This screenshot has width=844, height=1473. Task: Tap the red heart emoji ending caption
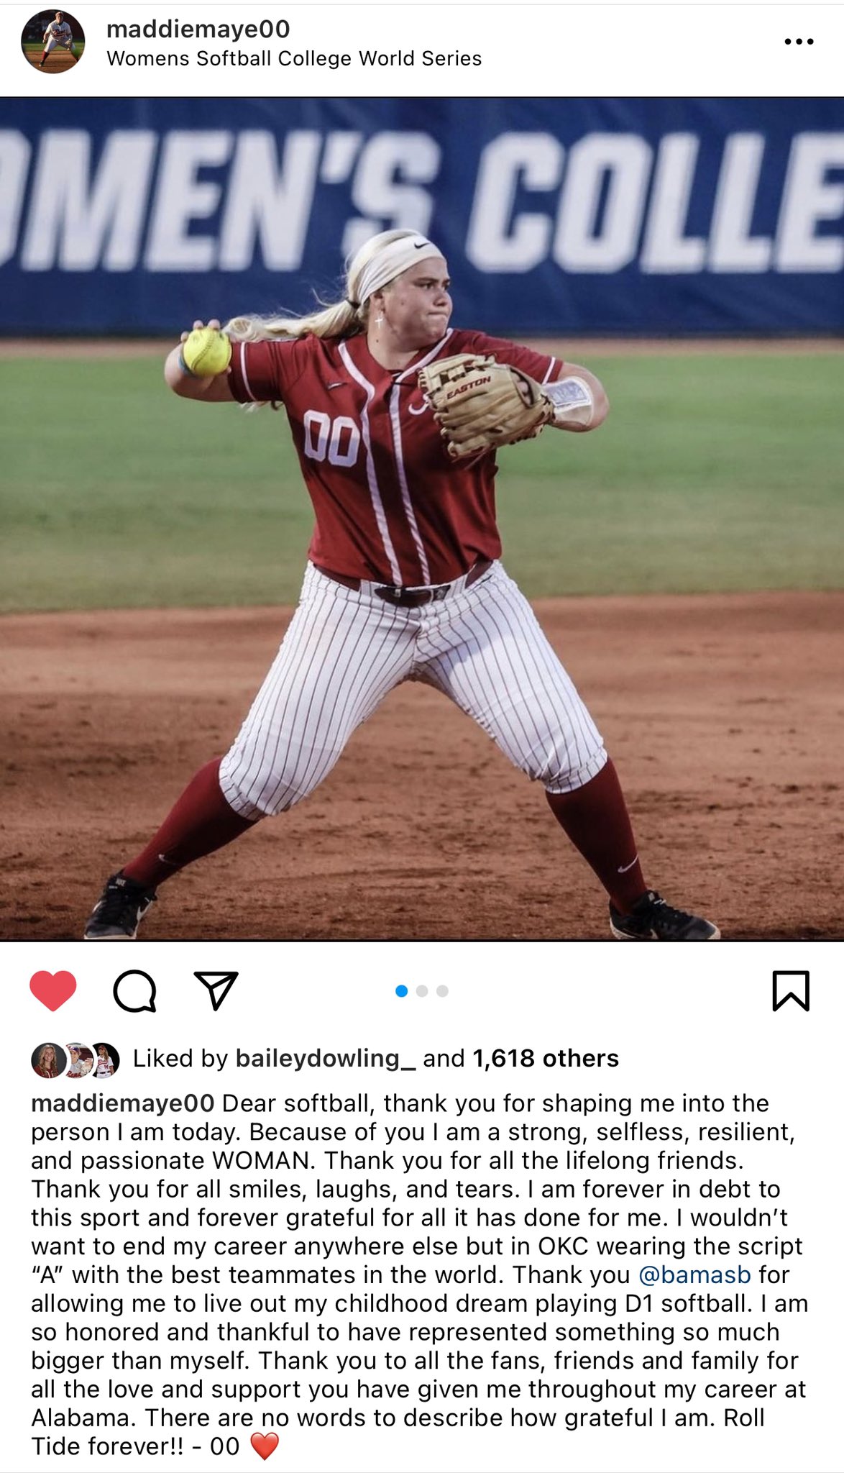point(265,1446)
